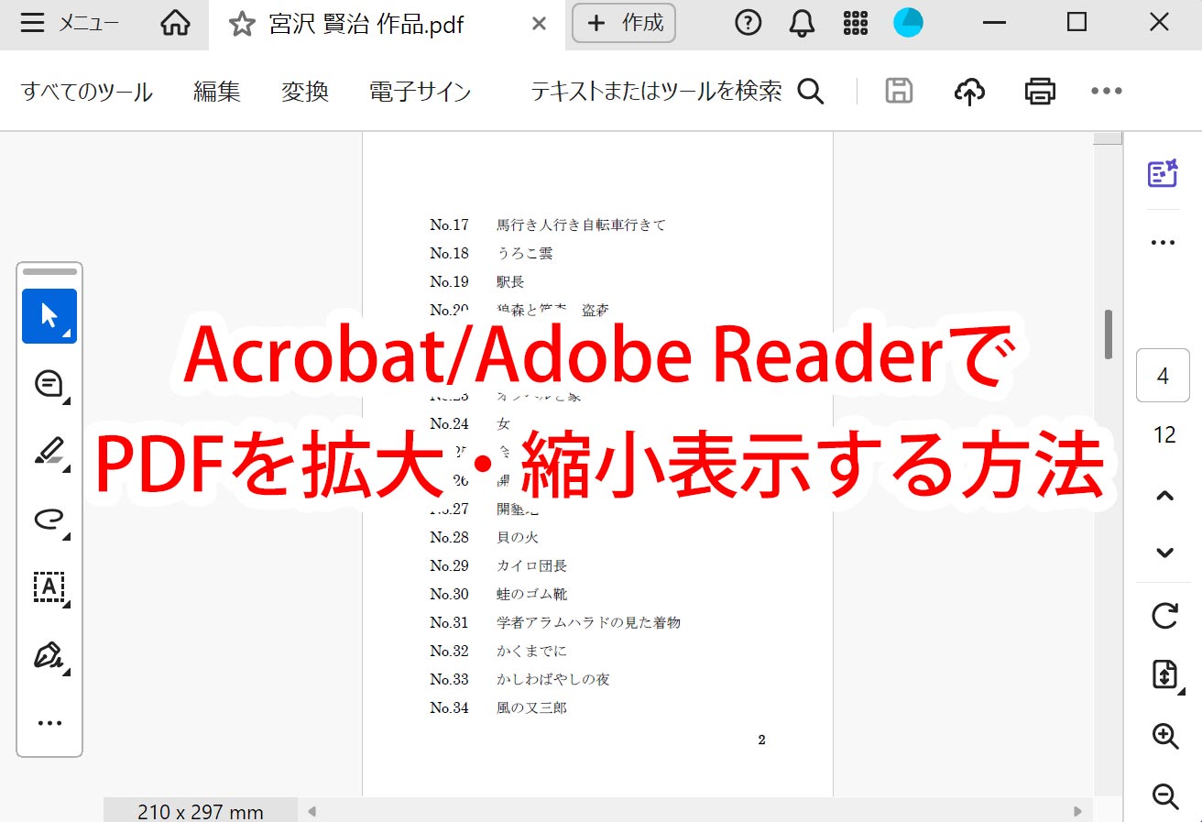Screen dimensions: 1202x822
Task: Click the vertical scrollbar thumb
Action: (x=1109, y=334)
